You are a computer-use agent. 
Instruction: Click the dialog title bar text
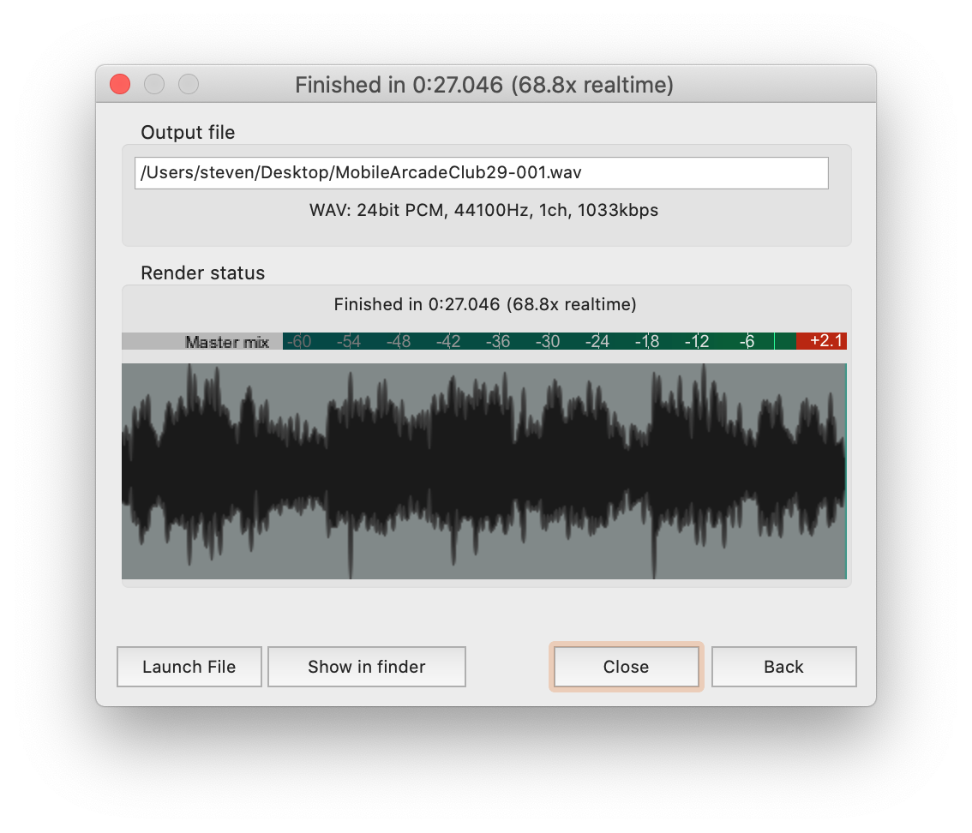[484, 84]
